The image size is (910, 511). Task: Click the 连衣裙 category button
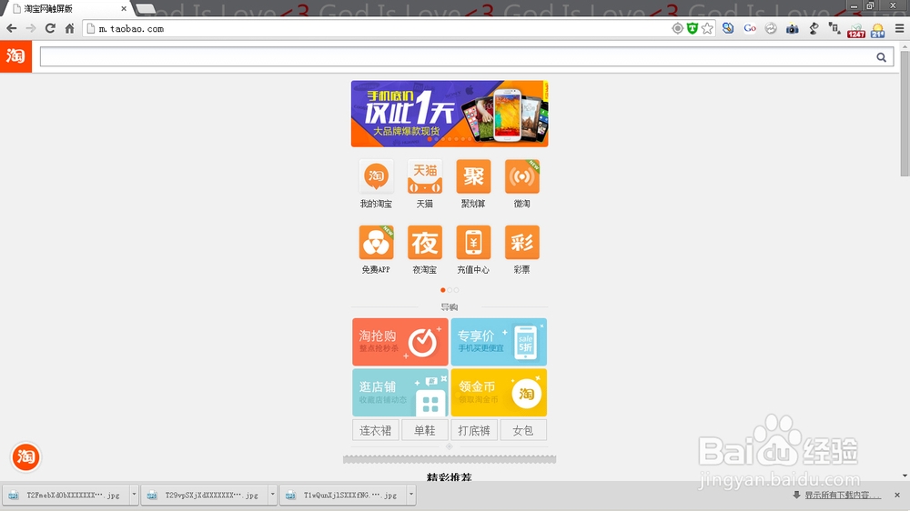point(376,430)
